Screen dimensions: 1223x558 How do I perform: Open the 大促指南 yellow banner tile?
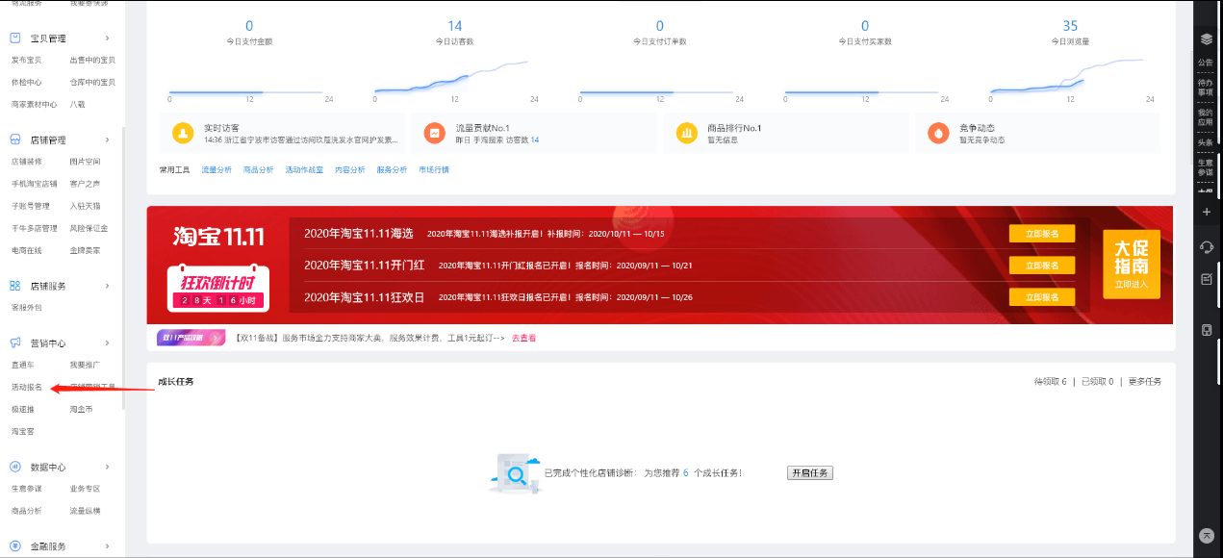pyautogui.click(x=1131, y=265)
